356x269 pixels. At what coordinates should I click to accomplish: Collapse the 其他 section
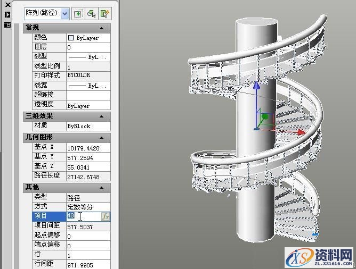coord(101,188)
